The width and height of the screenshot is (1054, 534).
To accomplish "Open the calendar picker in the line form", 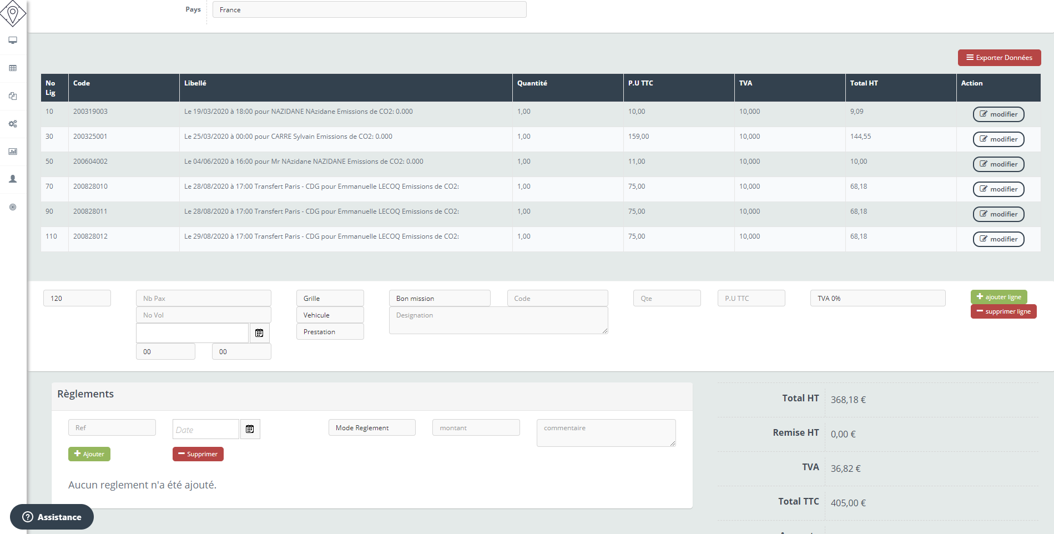I will [259, 333].
